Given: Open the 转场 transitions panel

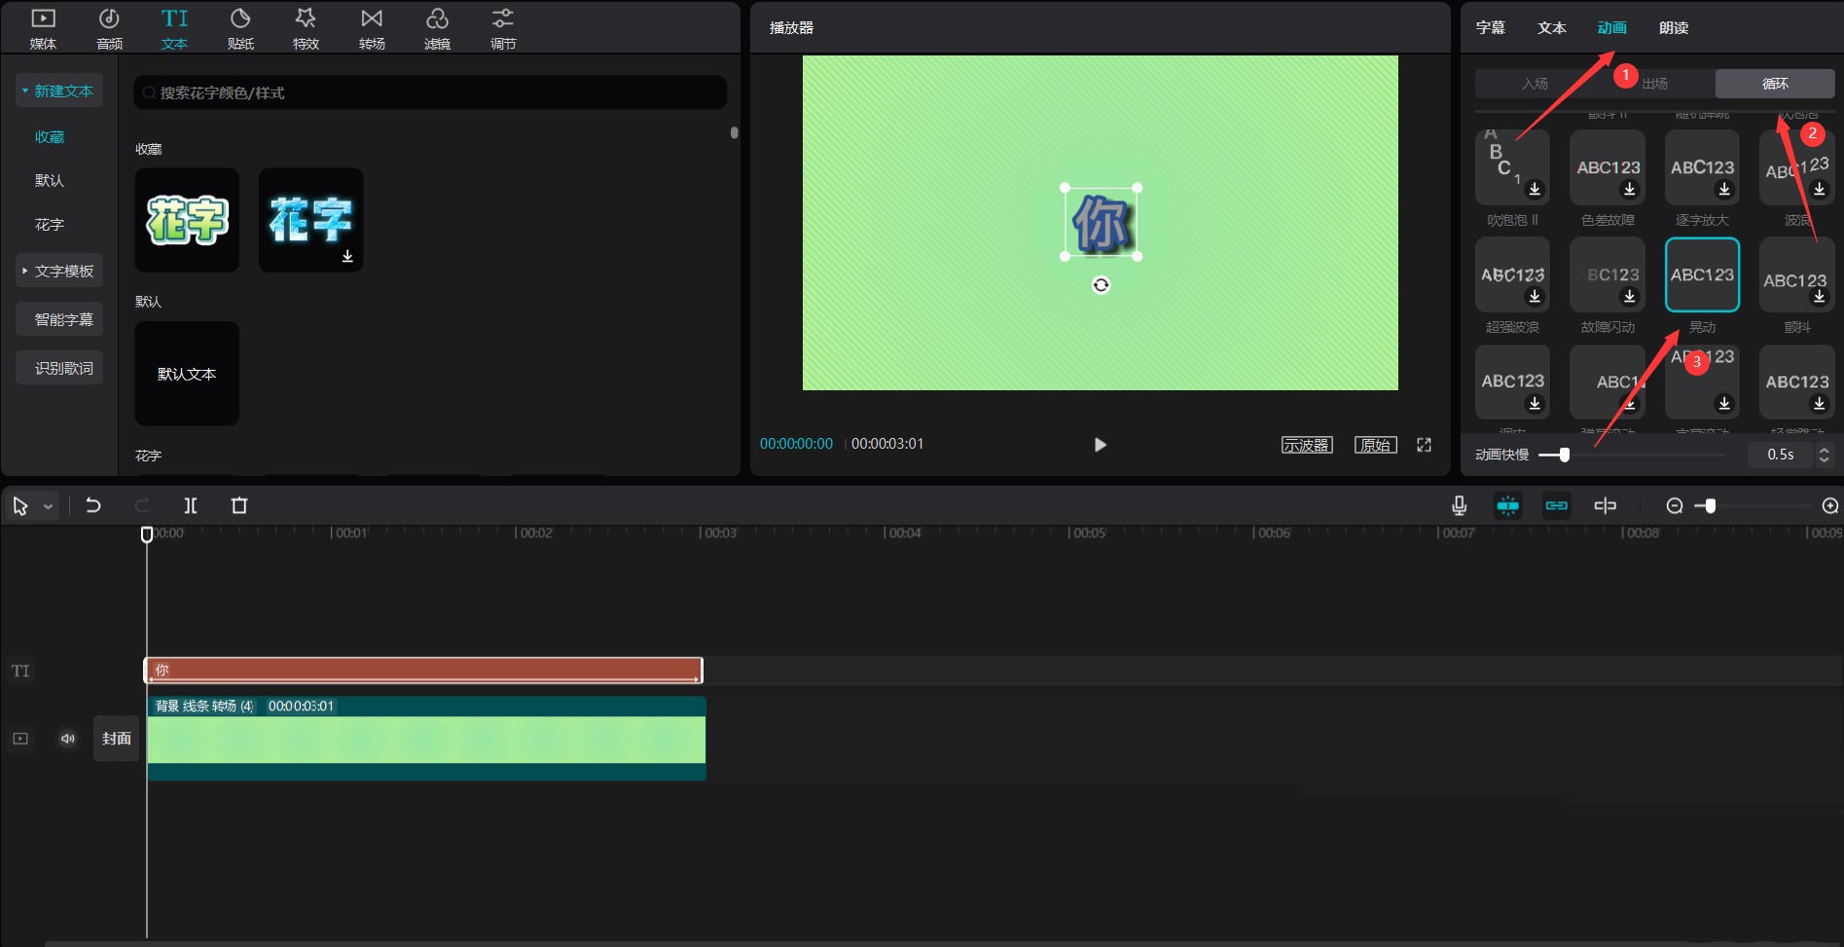Looking at the screenshot, I should (x=372, y=28).
